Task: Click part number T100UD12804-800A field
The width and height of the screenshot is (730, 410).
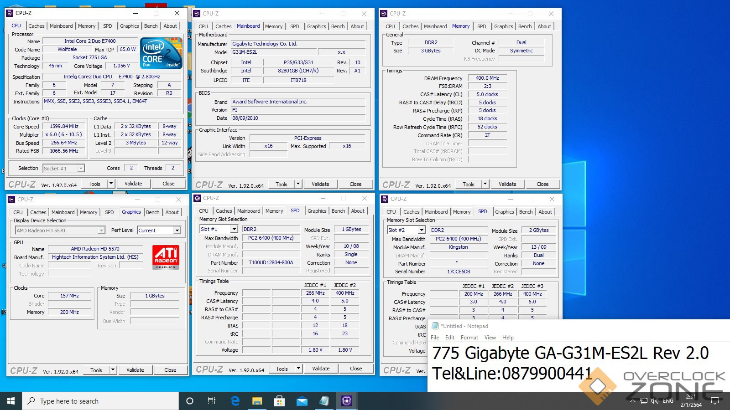Action: click(271, 262)
